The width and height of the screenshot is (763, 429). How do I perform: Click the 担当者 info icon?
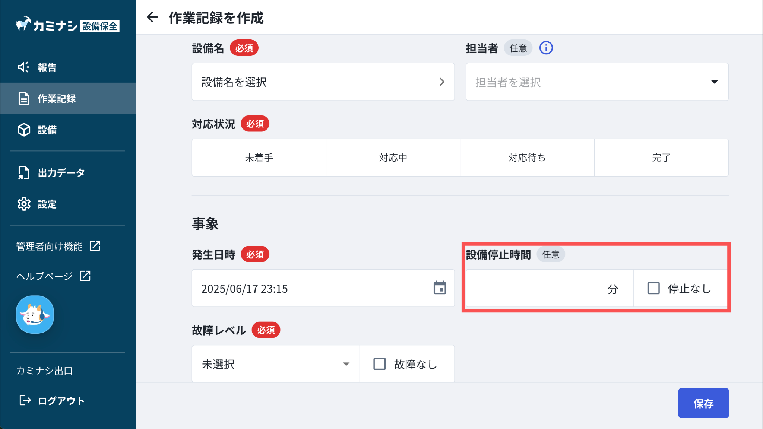pyautogui.click(x=546, y=48)
